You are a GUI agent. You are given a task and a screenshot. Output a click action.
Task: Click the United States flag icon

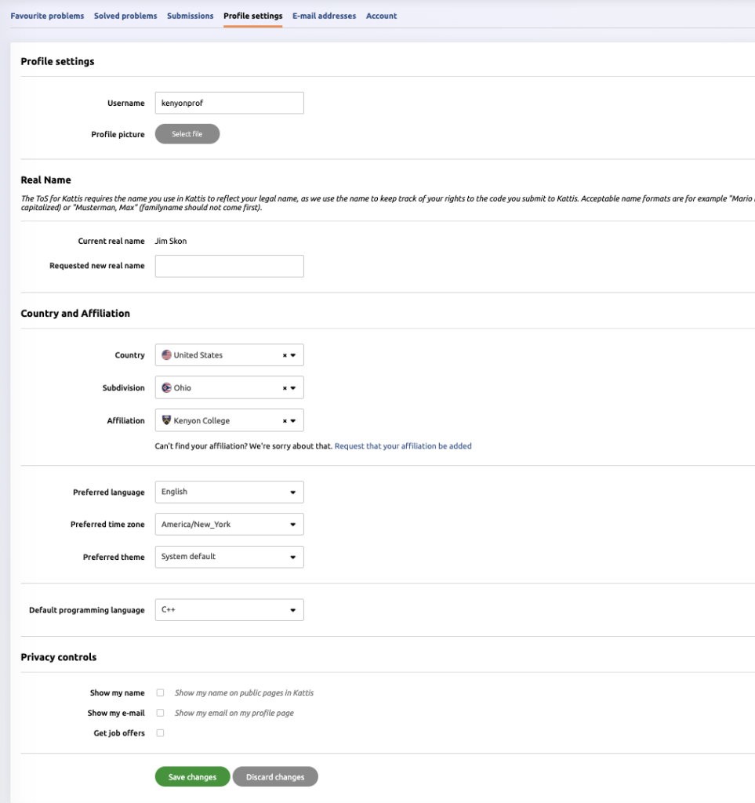tap(166, 355)
